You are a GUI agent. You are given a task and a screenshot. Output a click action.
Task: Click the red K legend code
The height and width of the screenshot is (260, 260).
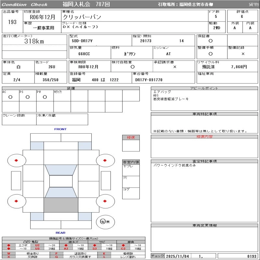click(x=104, y=253)
